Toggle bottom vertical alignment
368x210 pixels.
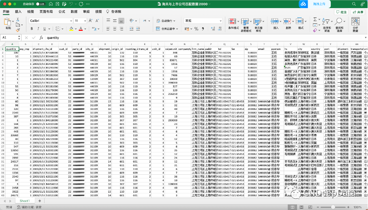point(121,21)
